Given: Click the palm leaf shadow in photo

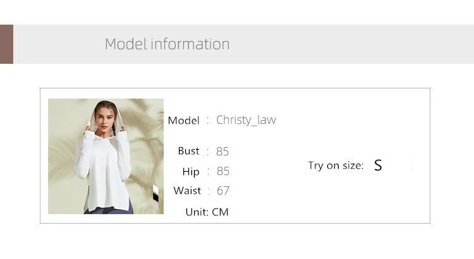Looking at the screenshot, I should coord(142,136).
